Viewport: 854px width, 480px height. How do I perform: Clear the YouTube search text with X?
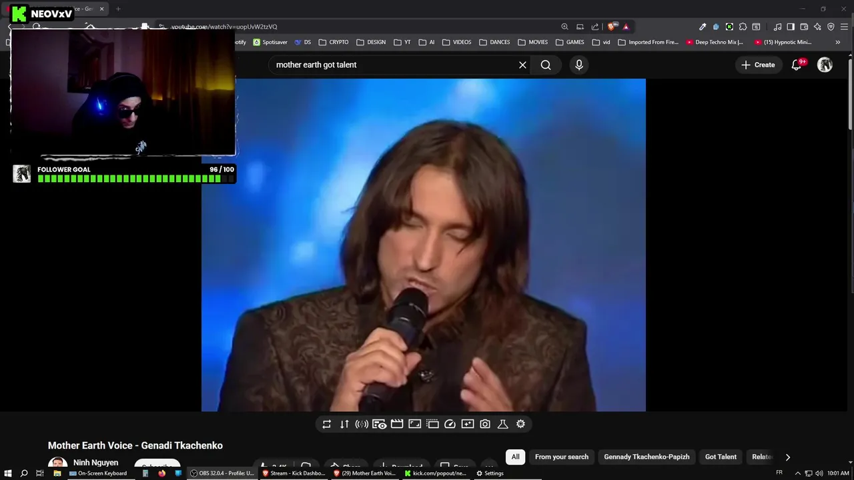(522, 65)
